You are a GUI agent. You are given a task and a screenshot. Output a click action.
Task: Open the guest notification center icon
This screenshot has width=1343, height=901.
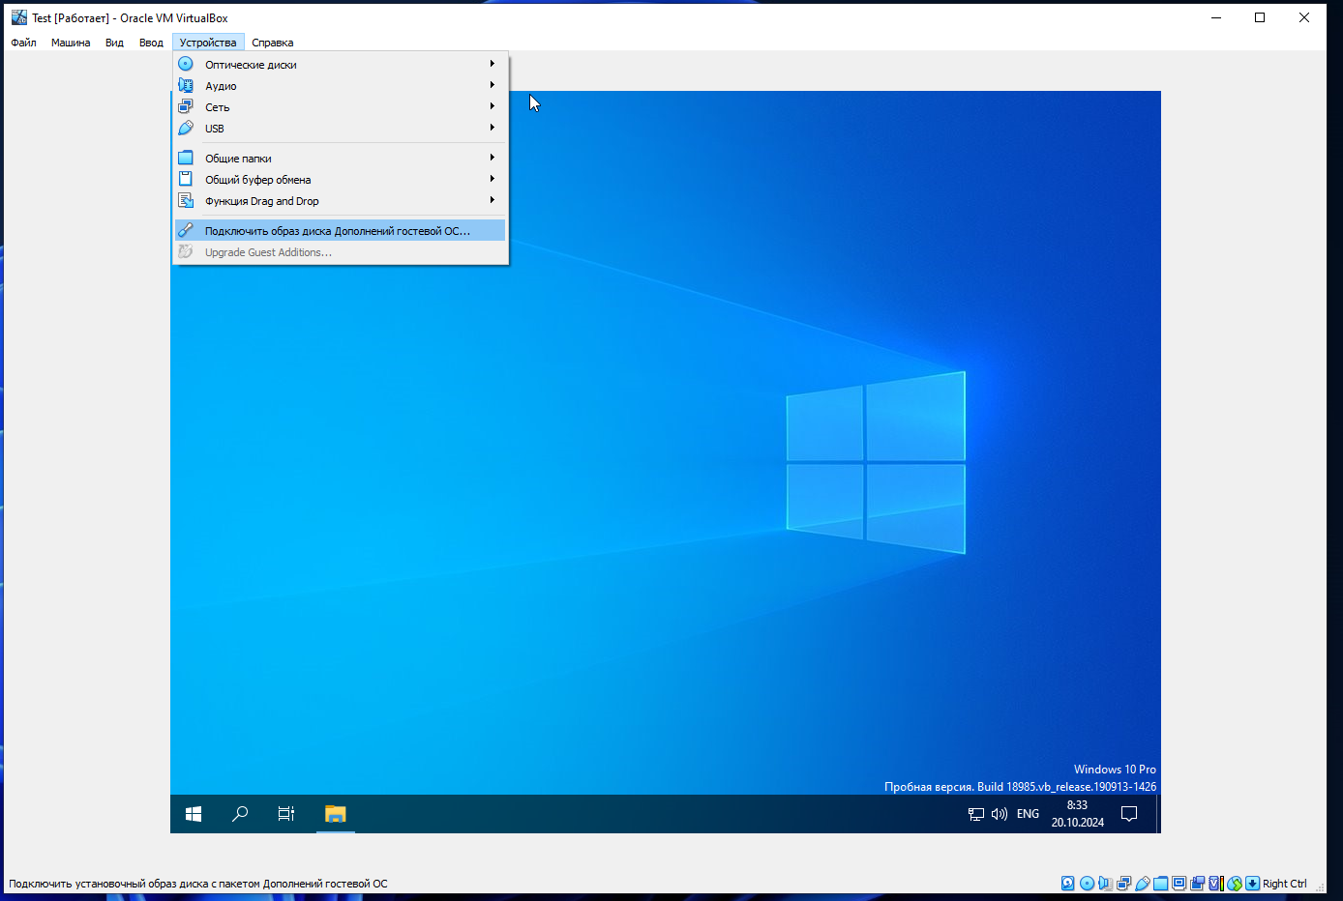[x=1129, y=814]
